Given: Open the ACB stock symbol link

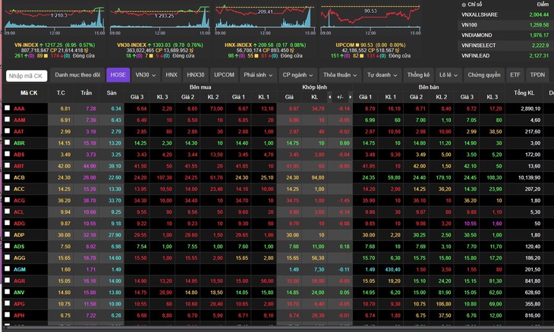Looking at the screenshot, I should 19,177.
